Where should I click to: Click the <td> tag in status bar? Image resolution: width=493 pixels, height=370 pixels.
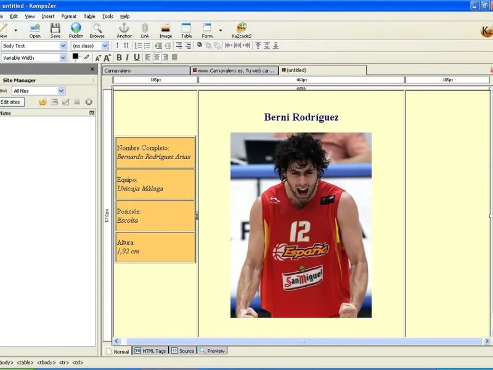tap(78, 363)
